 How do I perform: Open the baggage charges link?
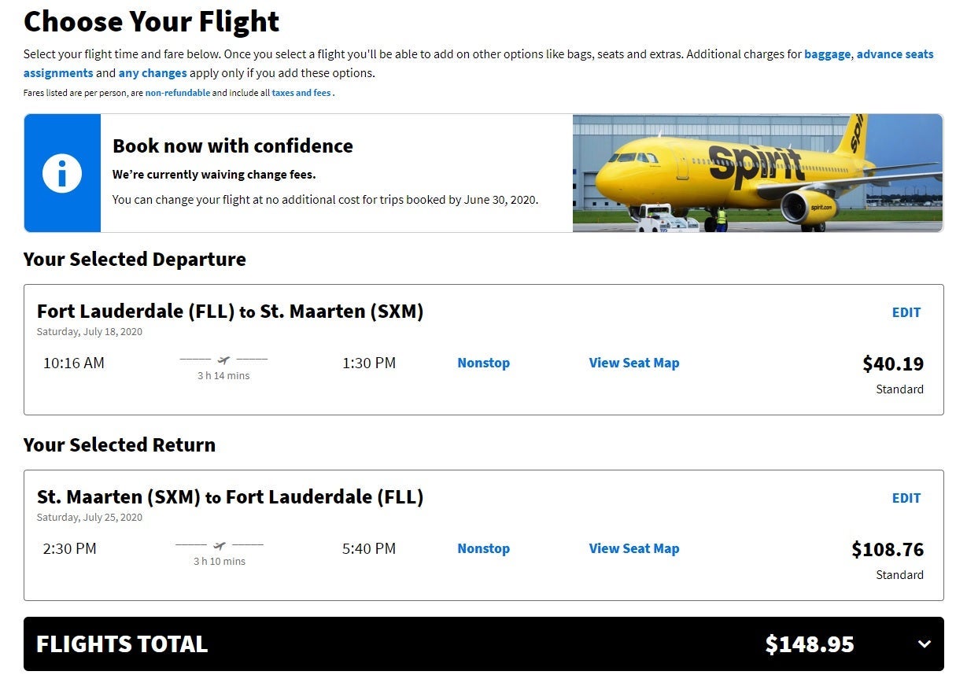coord(827,54)
